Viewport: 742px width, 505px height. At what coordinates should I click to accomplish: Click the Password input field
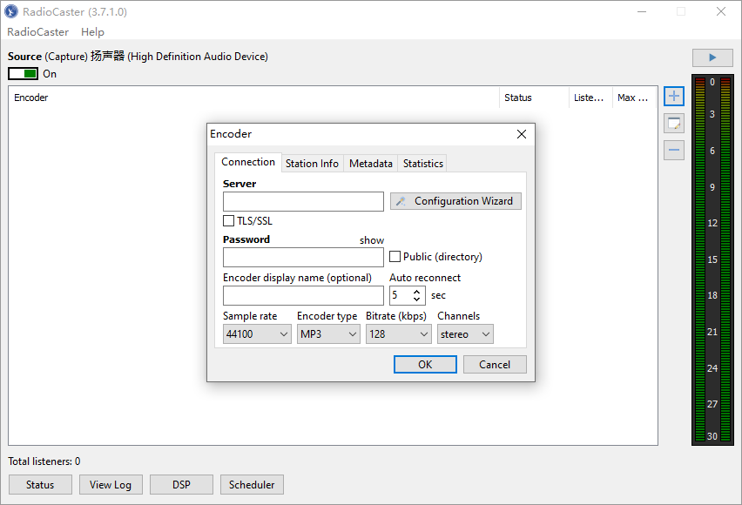pyautogui.click(x=303, y=258)
